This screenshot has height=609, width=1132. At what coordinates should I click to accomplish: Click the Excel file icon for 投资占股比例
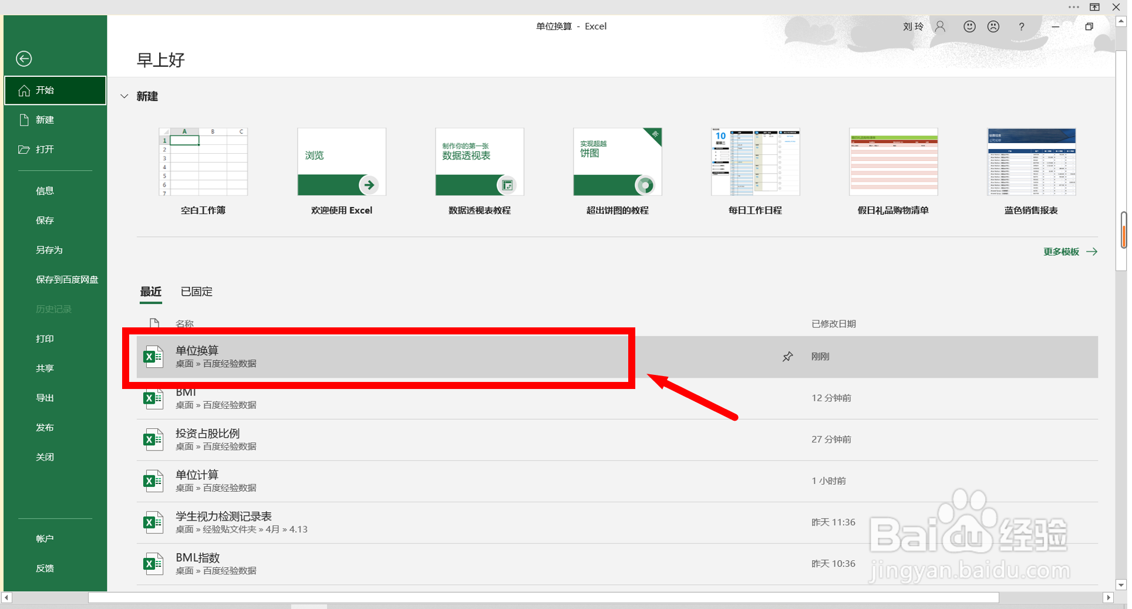click(153, 439)
